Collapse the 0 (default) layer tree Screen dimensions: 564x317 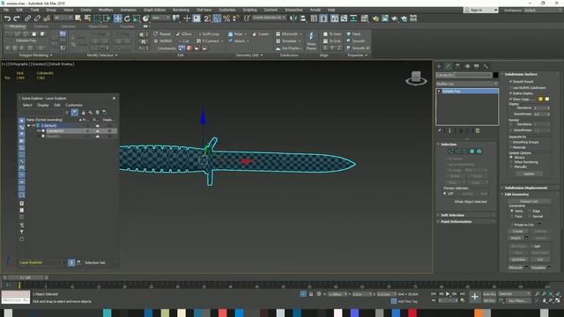click(x=28, y=126)
